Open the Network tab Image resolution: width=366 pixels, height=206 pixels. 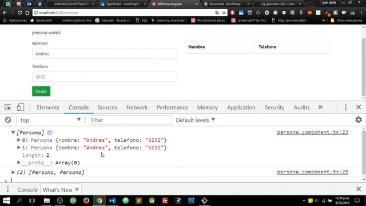[x=137, y=108]
